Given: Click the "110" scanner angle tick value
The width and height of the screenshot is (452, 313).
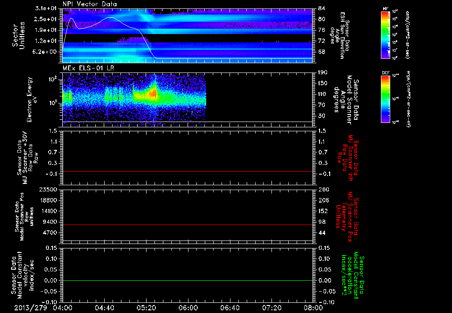Looking at the screenshot, I should tap(323, 94).
